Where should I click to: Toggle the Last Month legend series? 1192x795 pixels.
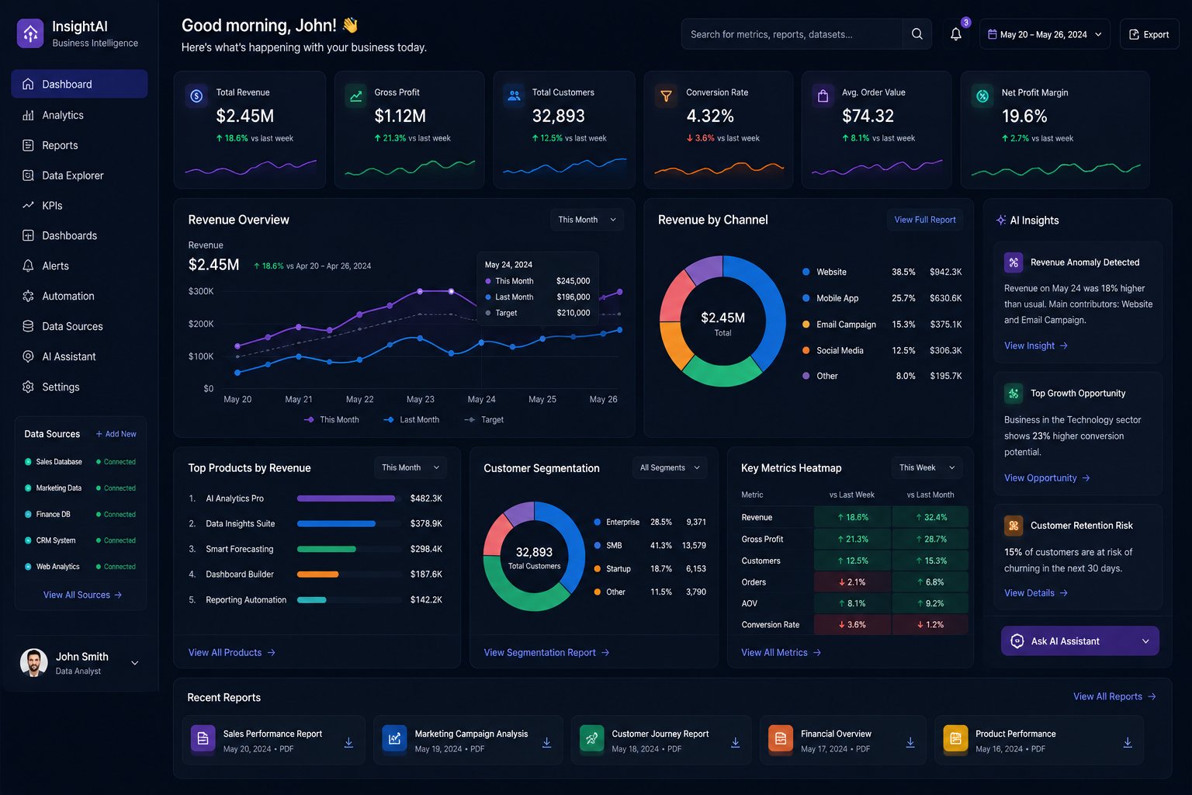411,420
